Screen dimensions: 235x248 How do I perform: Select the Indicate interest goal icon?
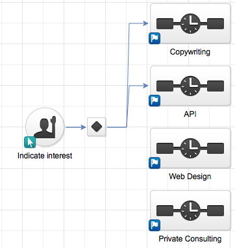tap(45, 127)
